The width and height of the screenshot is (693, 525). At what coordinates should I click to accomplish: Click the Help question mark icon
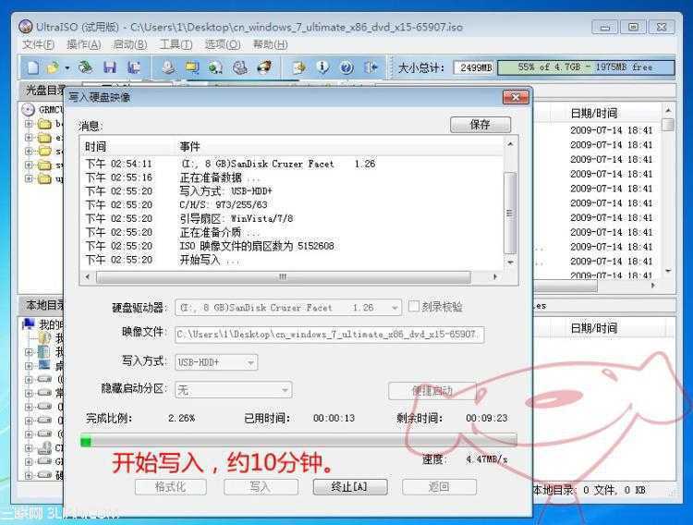[346, 67]
